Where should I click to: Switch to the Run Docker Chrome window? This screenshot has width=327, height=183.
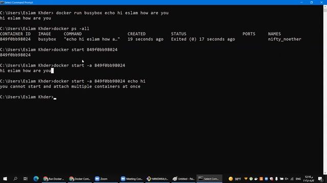pyautogui.click(x=54, y=178)
